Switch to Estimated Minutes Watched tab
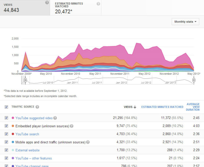Viewport: 204px width, 167px height. pyautogui.click(x=75, y=8)
